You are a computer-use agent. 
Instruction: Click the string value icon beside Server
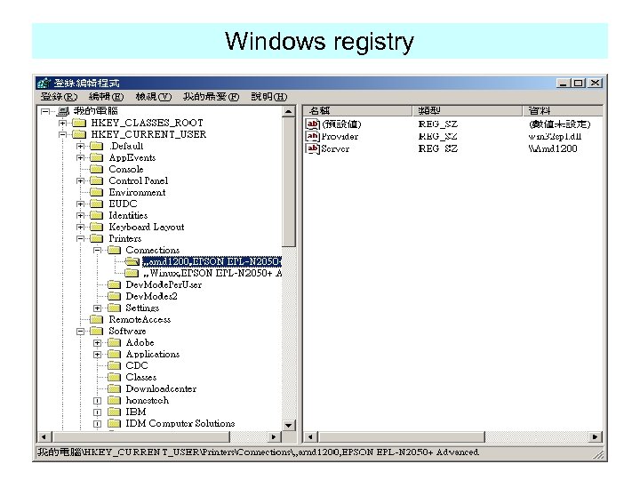[x=312, y=148]
